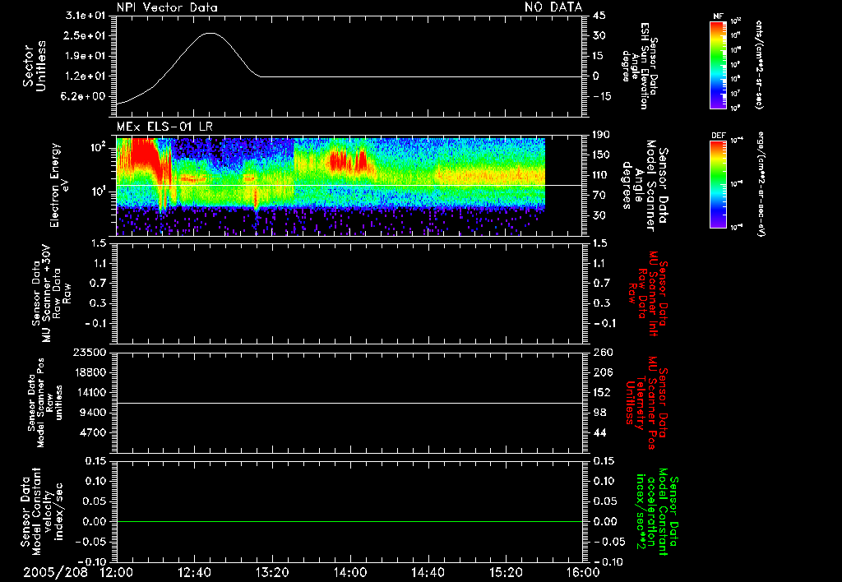
Task: Click the 9400 Scanner Pos tick value
Action: coord(92,413)
